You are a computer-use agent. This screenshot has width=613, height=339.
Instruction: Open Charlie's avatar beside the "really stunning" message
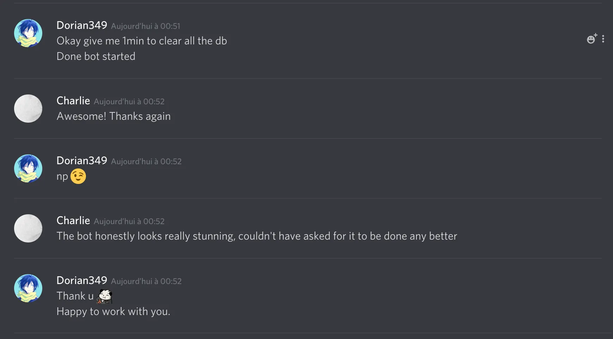tap(28, 228)
